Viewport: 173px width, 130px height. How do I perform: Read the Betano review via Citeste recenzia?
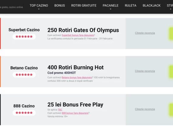pos(145,71)
